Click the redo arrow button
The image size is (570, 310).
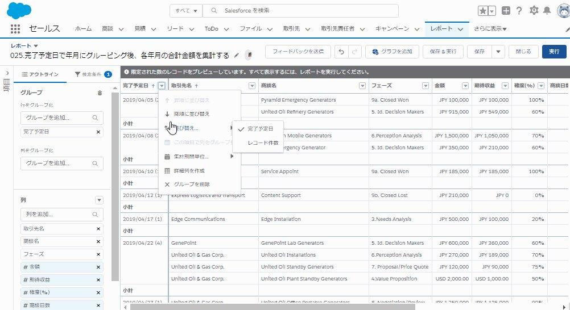(354, 52)
